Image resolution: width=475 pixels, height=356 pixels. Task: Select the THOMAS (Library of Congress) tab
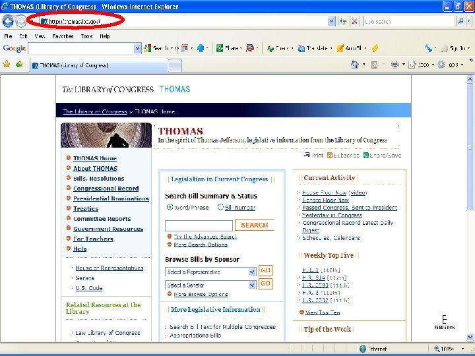point(98,65)
